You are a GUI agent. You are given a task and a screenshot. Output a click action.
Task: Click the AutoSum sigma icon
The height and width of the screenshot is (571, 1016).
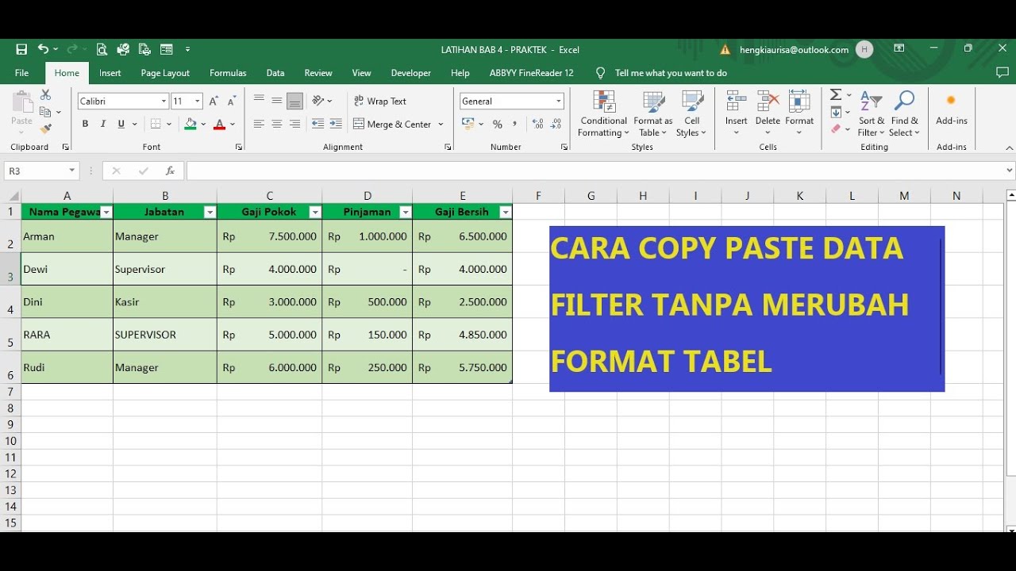click(836, 94)
